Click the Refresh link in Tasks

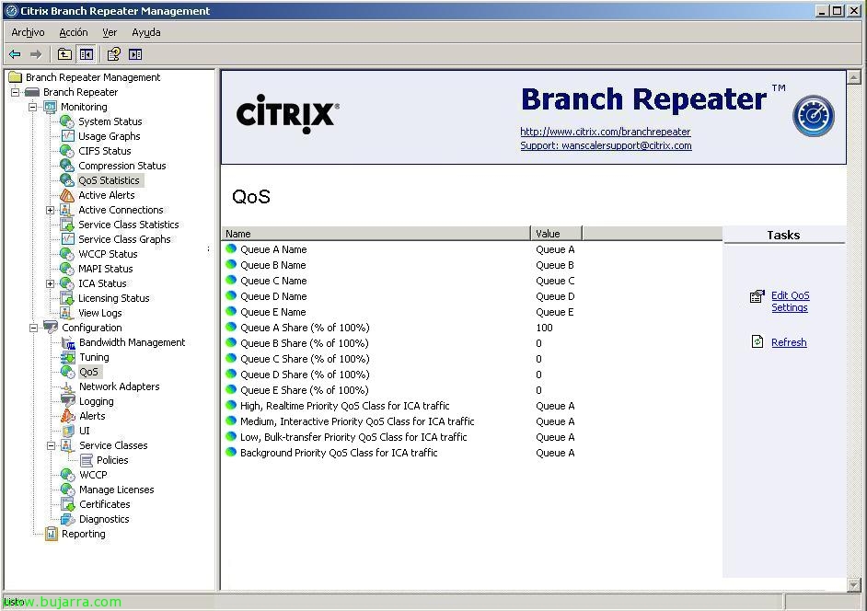coord(789,342)
